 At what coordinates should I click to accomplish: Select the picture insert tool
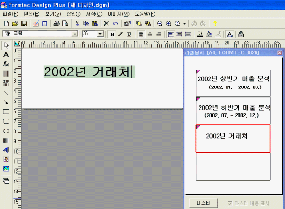tap(6, 169)
